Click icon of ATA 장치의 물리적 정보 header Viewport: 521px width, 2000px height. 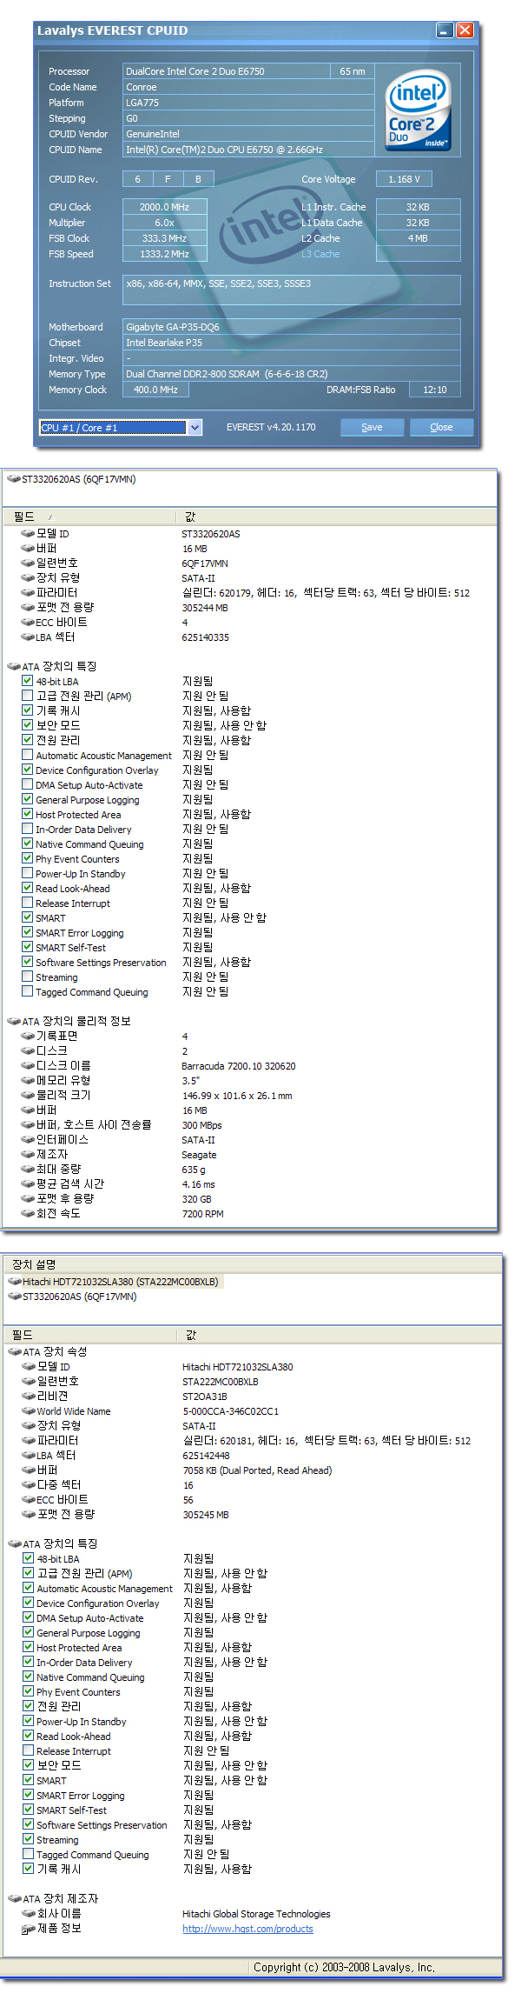[x=14, y=1022]
